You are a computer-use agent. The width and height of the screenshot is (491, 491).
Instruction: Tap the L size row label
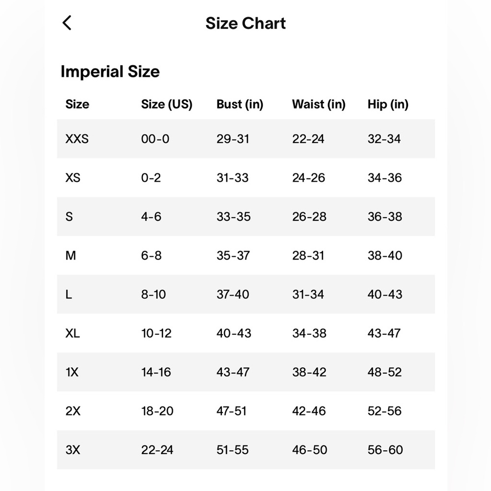tap(69, 294)
